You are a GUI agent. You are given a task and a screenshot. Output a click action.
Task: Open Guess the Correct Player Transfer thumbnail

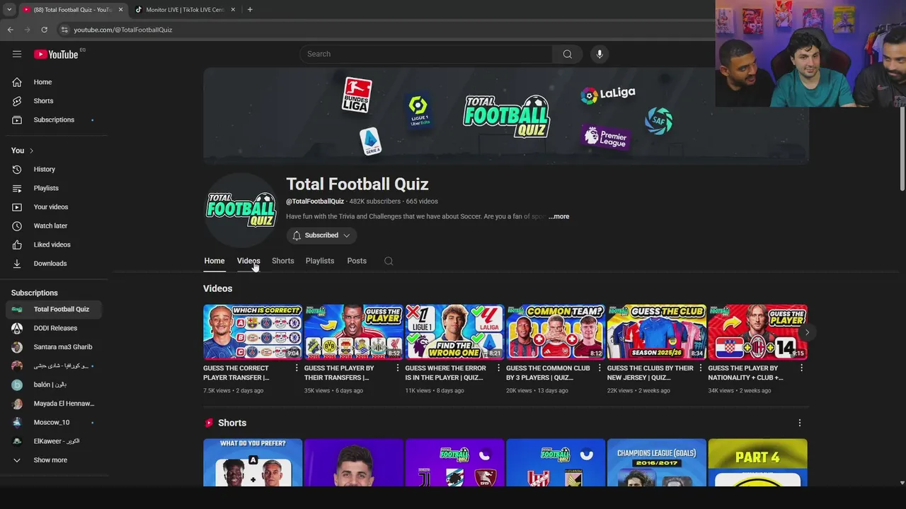[253, 332]
